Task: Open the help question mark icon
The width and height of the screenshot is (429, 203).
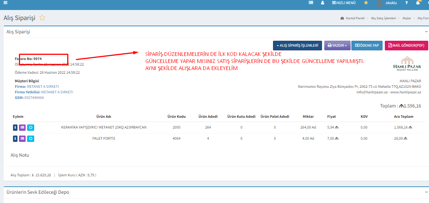Action: 407,3
